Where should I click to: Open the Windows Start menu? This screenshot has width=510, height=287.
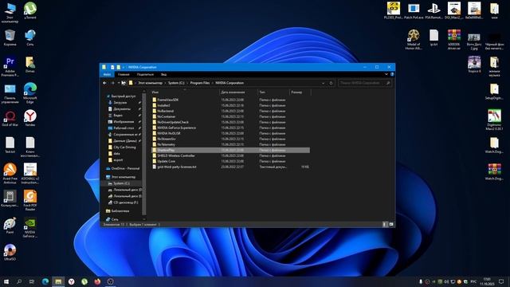pos(6,281)
